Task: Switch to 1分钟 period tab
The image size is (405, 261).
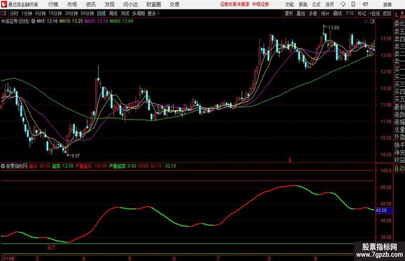Action: [x=27, y=13]
